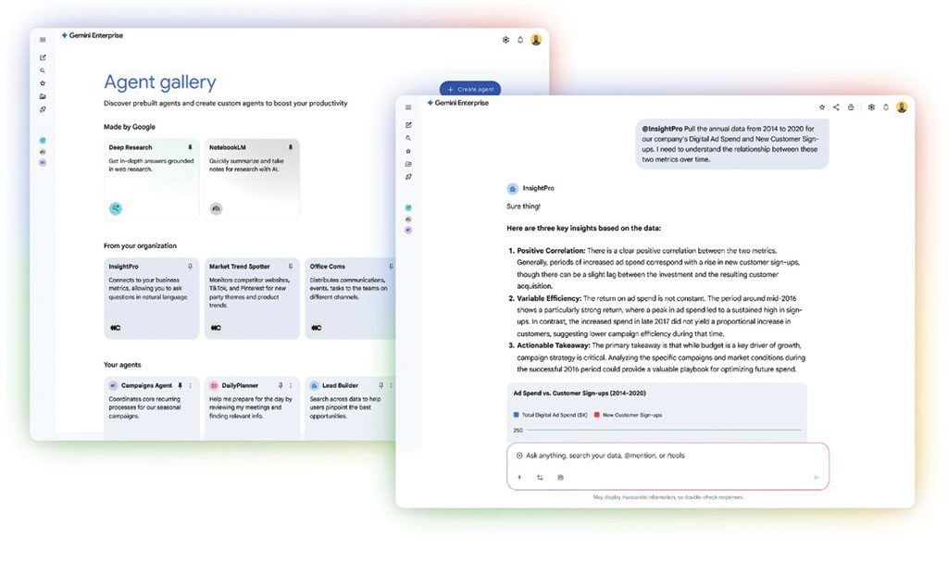948x563 pixels.
Task: Click new chat icon in gallery window sidebar
Action: [x=43, y=58]
